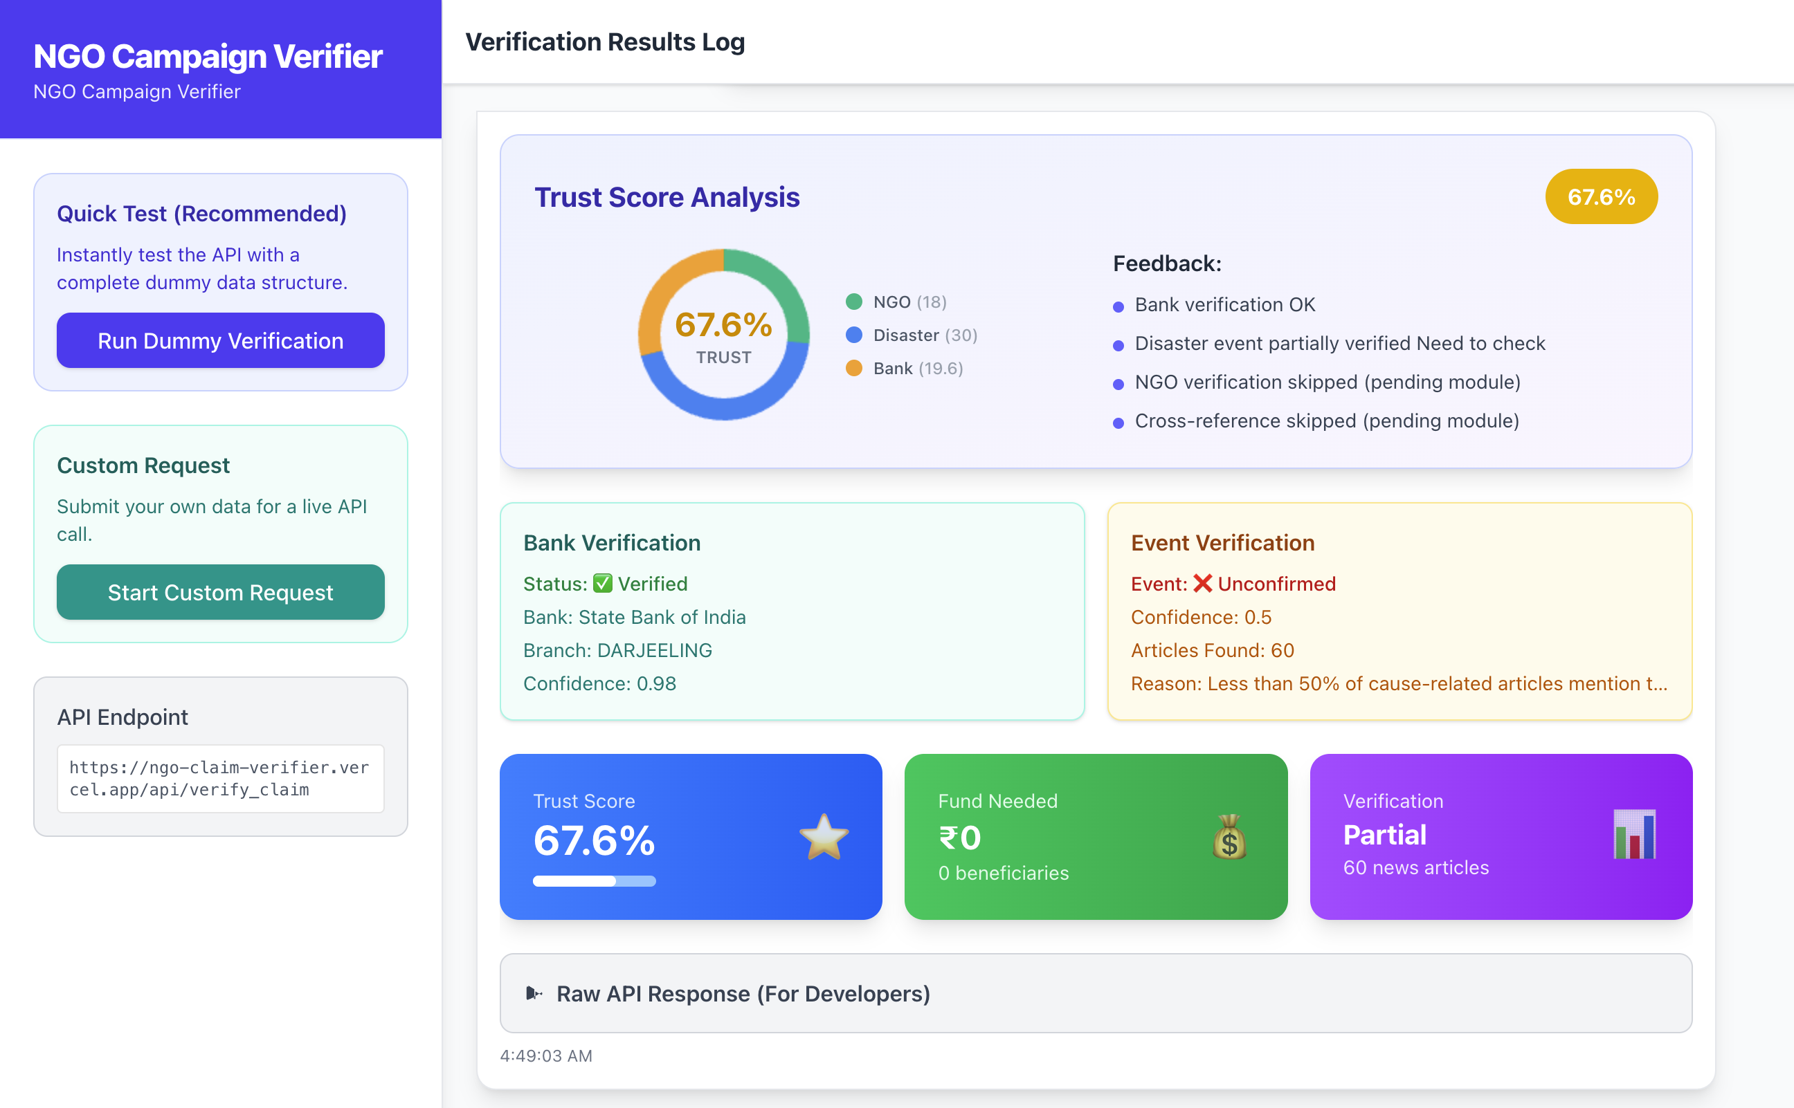Click the green checkmark beside Verified status
The image size is (1794, 1108).
(x=604, y=583)
